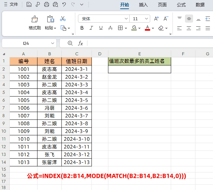Click the fx insert function icon
Viewport: 213px width, 190px height.
(x=80, y=43)
